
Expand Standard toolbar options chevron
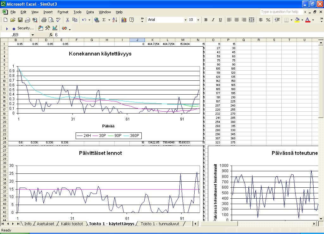click(142, 20)
